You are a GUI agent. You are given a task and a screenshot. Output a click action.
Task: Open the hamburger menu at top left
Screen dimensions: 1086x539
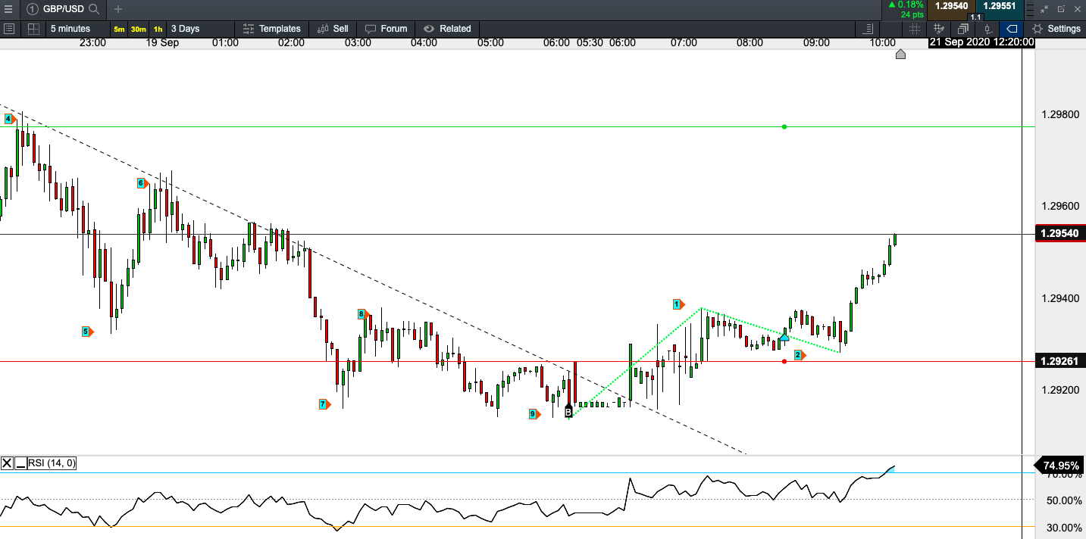click(8, 9)
